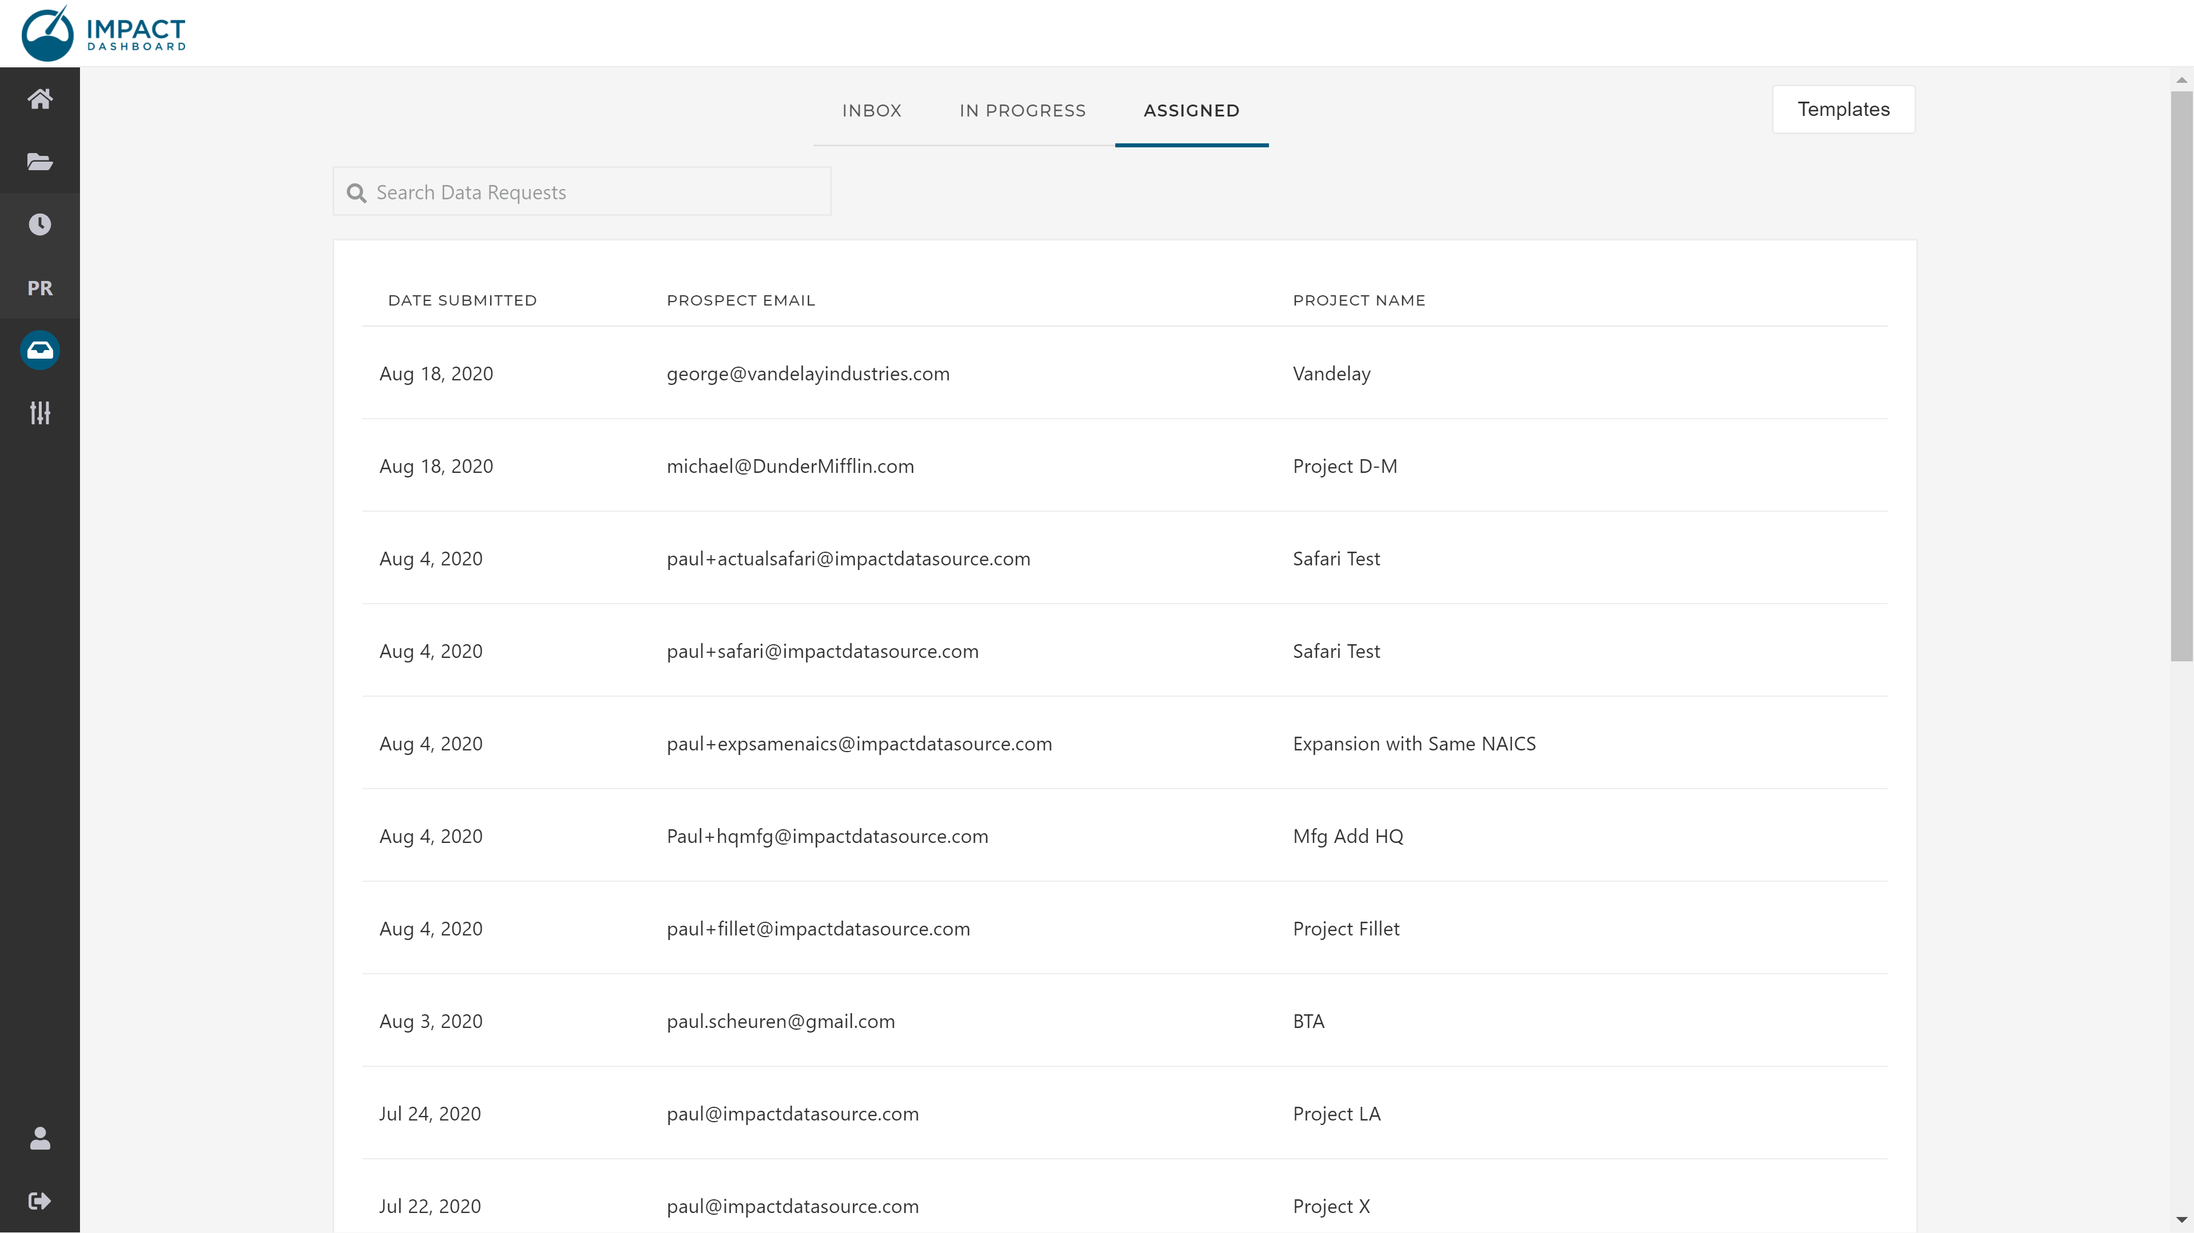Open the user profile icon in sidebar
The image size is (2194, 1233).
click(40, 1138)
